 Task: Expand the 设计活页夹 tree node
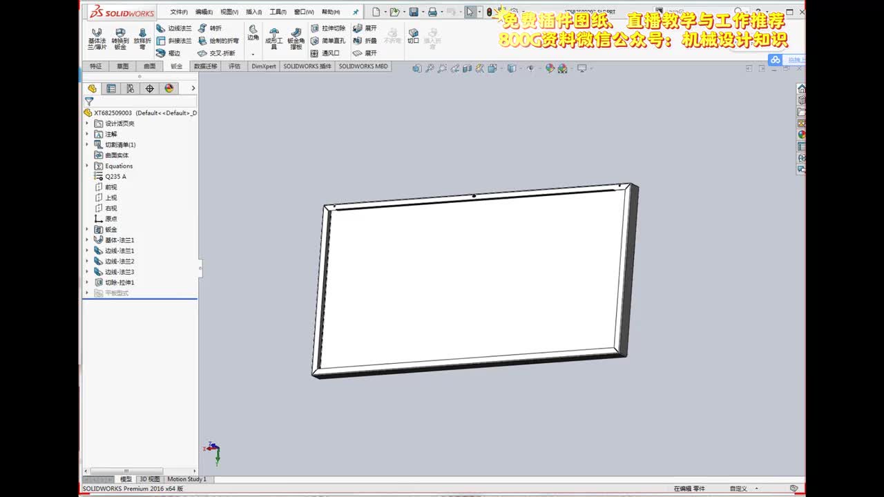pyautogui.click(x=87, y=124)
